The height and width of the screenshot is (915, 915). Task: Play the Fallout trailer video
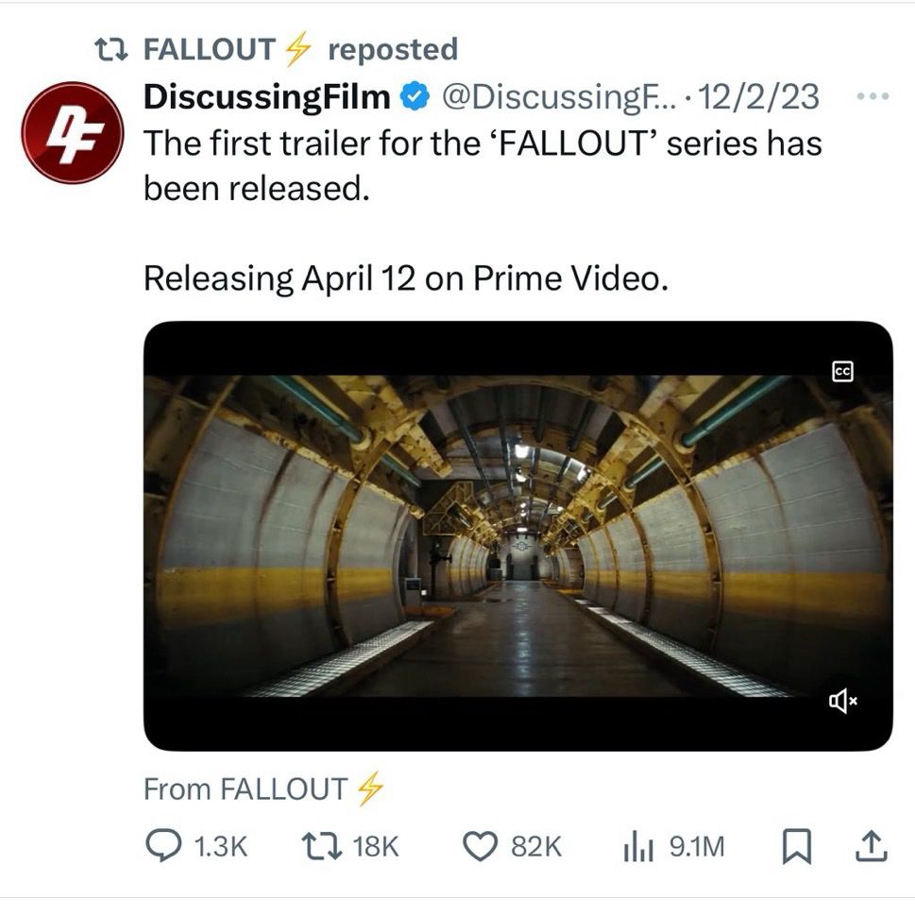tap(517, 535)
